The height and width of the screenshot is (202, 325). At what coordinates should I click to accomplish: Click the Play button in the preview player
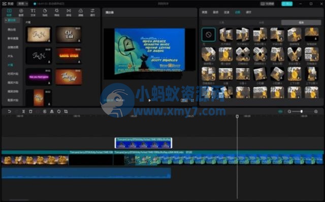149,100
